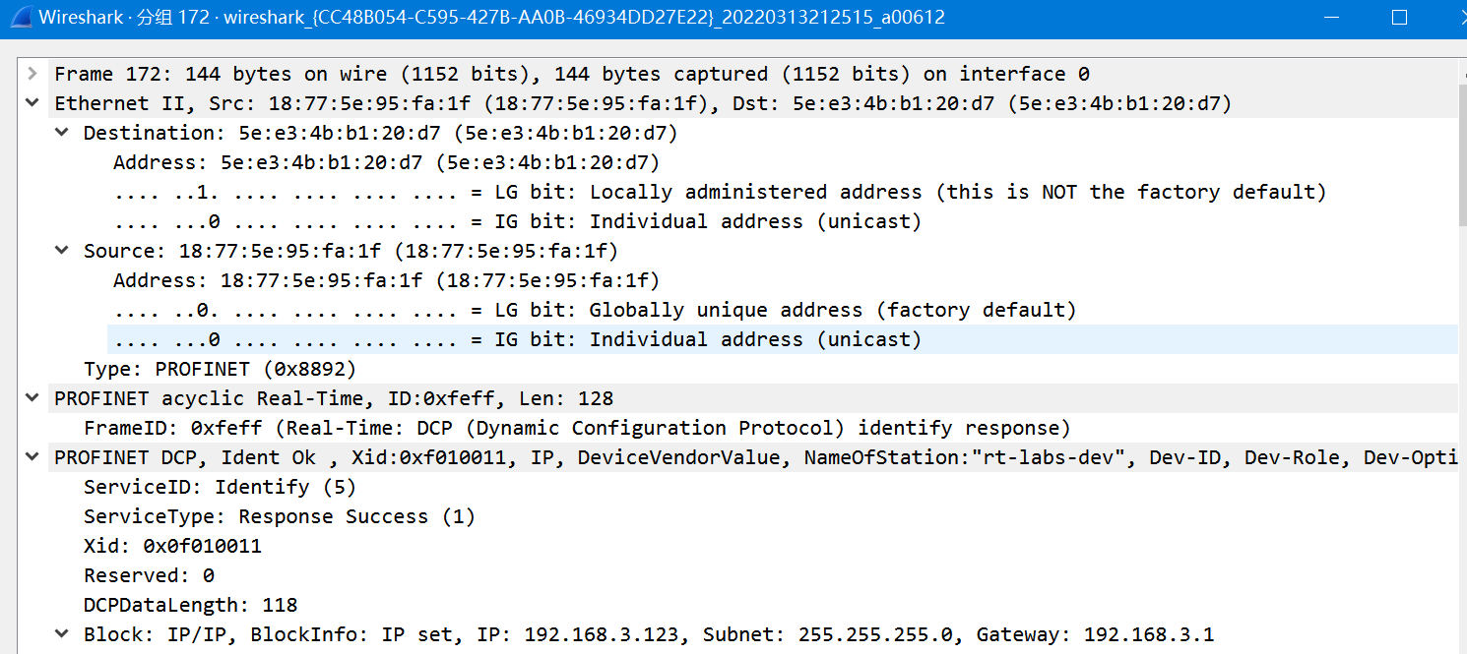Collapse the PROFINET DCP section
The image size is (1467, 654).
coord(32,456)
